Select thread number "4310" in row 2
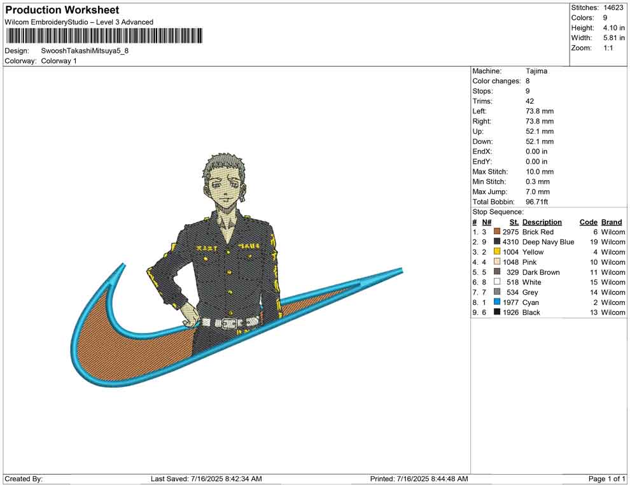 click(510, 241)
